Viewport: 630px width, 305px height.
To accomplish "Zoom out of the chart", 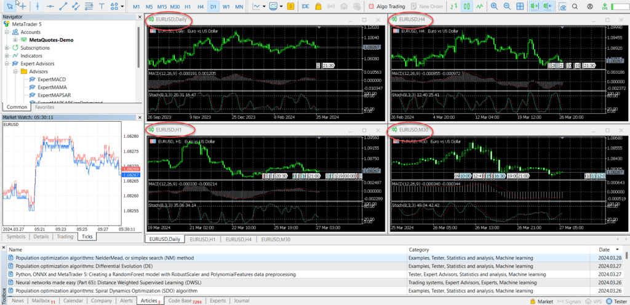I will click(507, 6).
